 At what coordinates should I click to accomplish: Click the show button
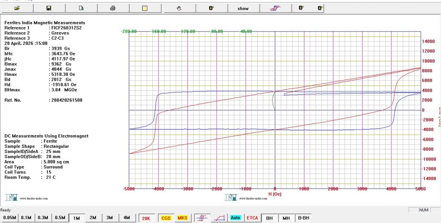[x=243, y=8]
